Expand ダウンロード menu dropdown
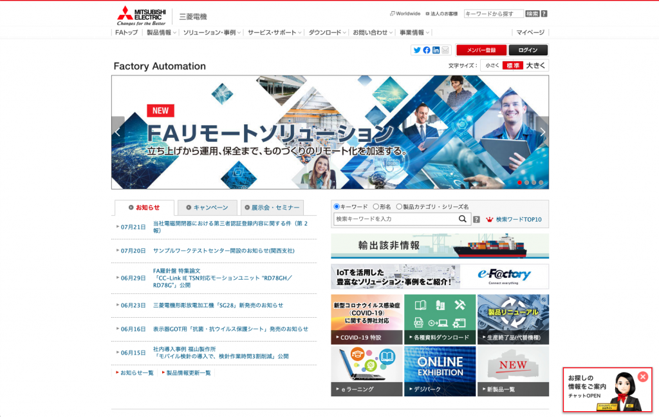 coord(328,32)
